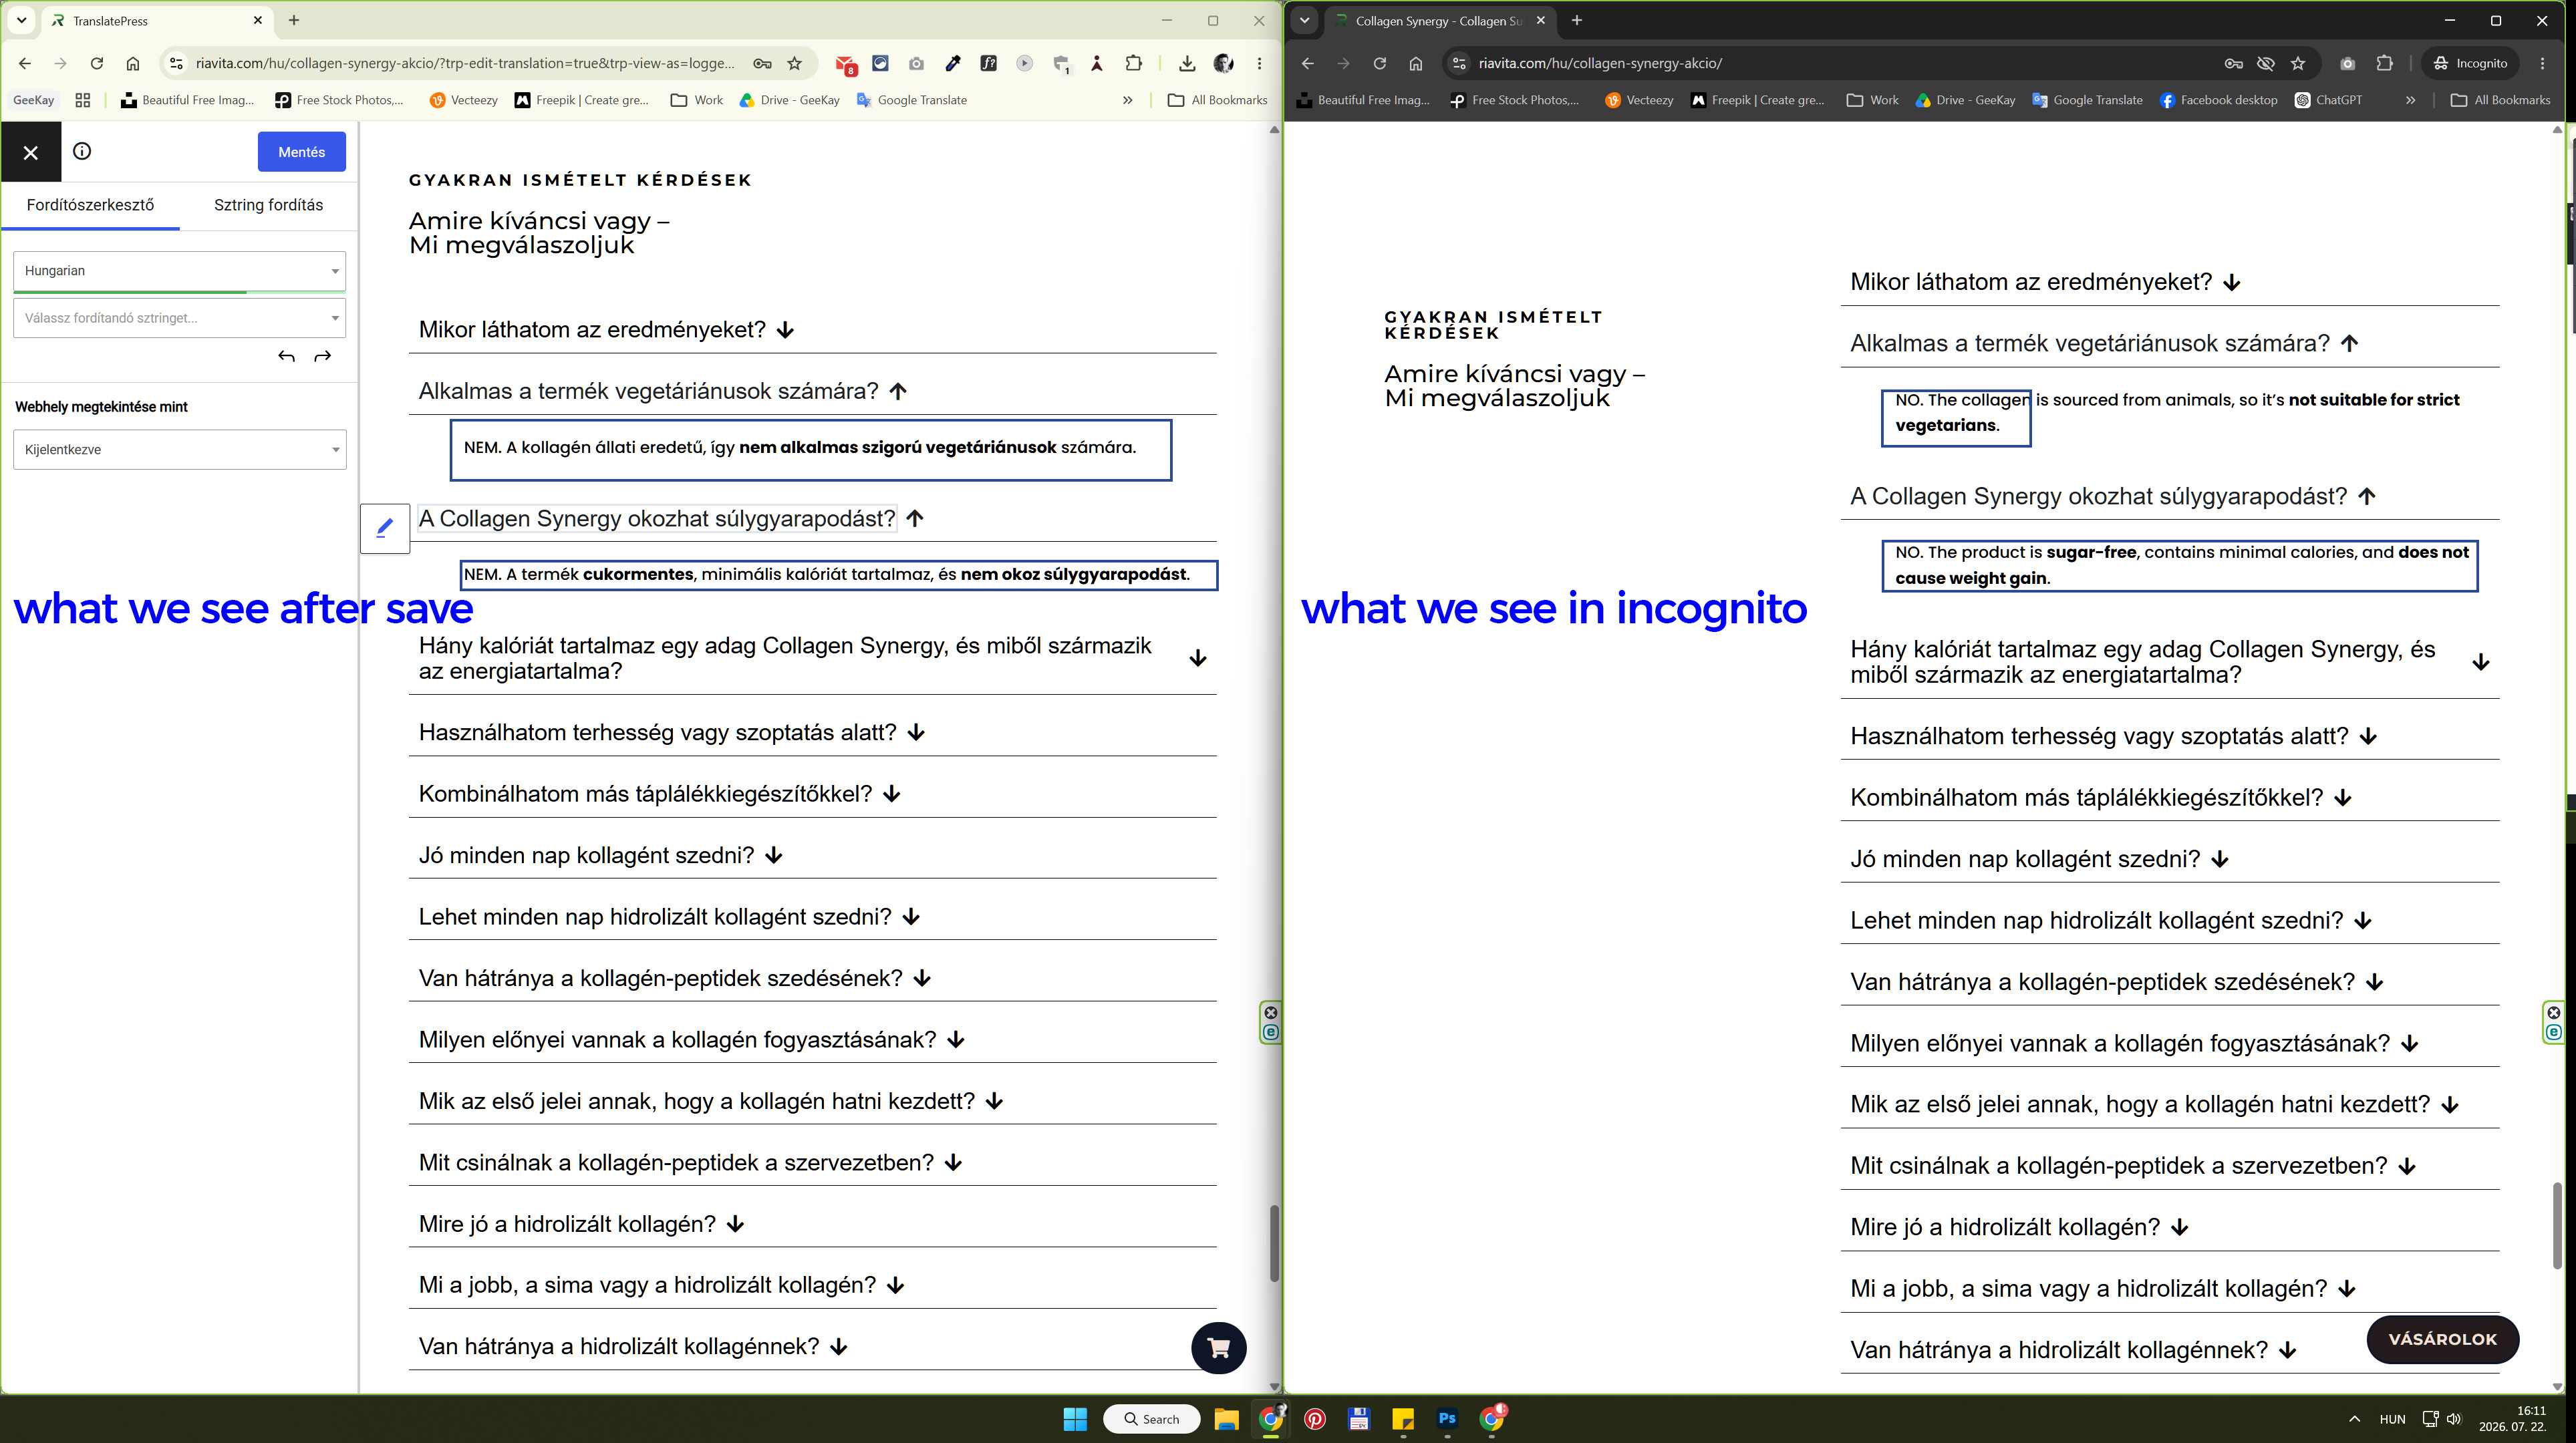
Task: Click the Incognito indicator button
Action: point(2470,63)
